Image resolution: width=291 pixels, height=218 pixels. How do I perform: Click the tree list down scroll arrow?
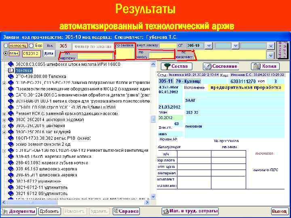(153, 196)
